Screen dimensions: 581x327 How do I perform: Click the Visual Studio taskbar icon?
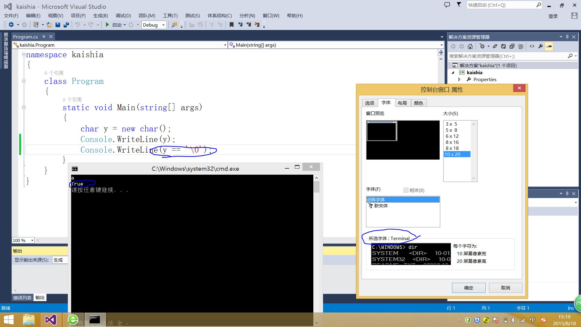[x=51, y=320]
